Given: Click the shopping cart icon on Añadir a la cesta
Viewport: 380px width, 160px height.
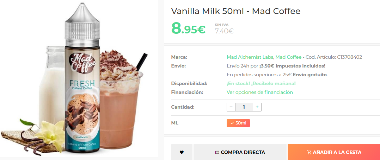Looking at the screenshot, I should click(x=309, y=153).
